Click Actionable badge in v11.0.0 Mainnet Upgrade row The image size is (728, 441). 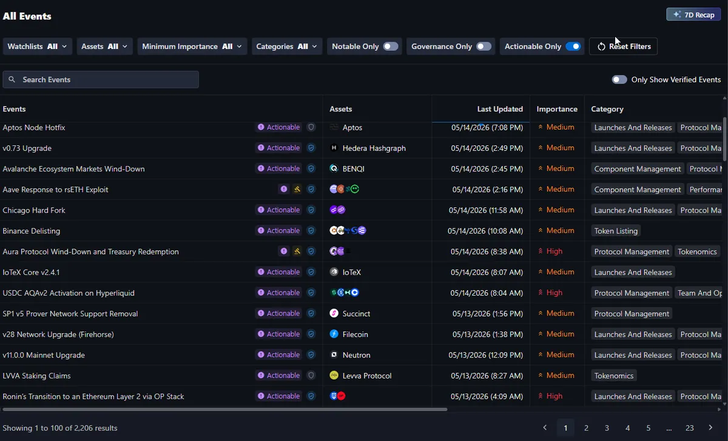278,355
